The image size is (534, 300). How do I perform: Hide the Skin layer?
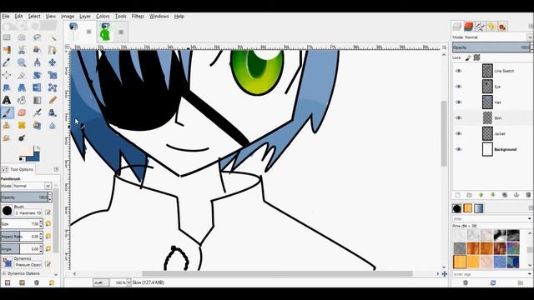(x=458, y=117)
